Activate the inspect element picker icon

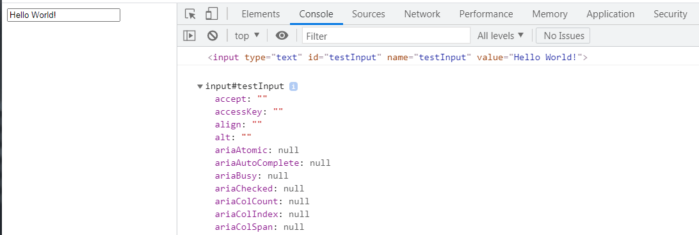190,14
